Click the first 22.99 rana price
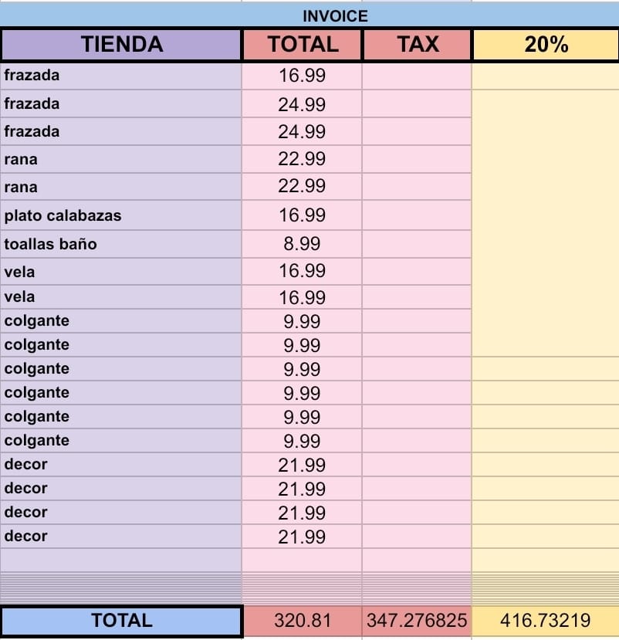The width and height of the screenshot is (619, 640). point(302,159)
